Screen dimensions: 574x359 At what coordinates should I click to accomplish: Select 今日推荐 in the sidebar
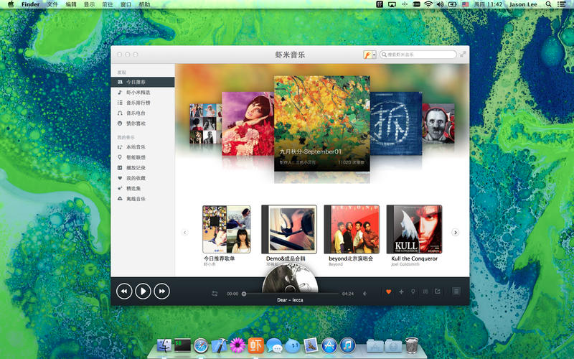[143, 82]
